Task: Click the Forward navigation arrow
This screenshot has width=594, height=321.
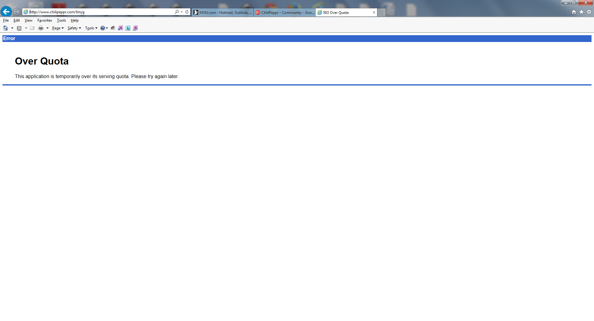Action: [17, 12]
